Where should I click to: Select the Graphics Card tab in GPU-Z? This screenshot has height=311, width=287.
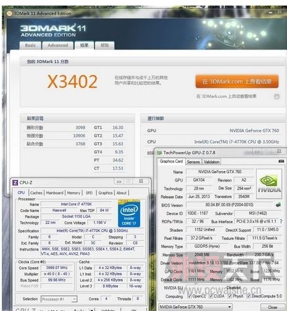pyautogui.click(x=171, y=161)
